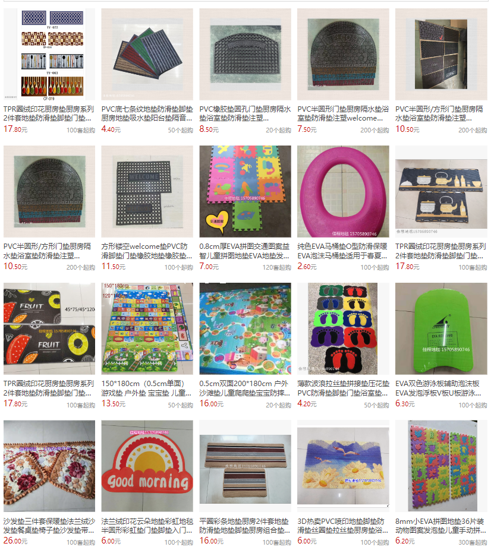Open the floral sofa cushion set image
Image resolution: width=491 pixels, height=553 pixels.
click(x=49, y=466)
